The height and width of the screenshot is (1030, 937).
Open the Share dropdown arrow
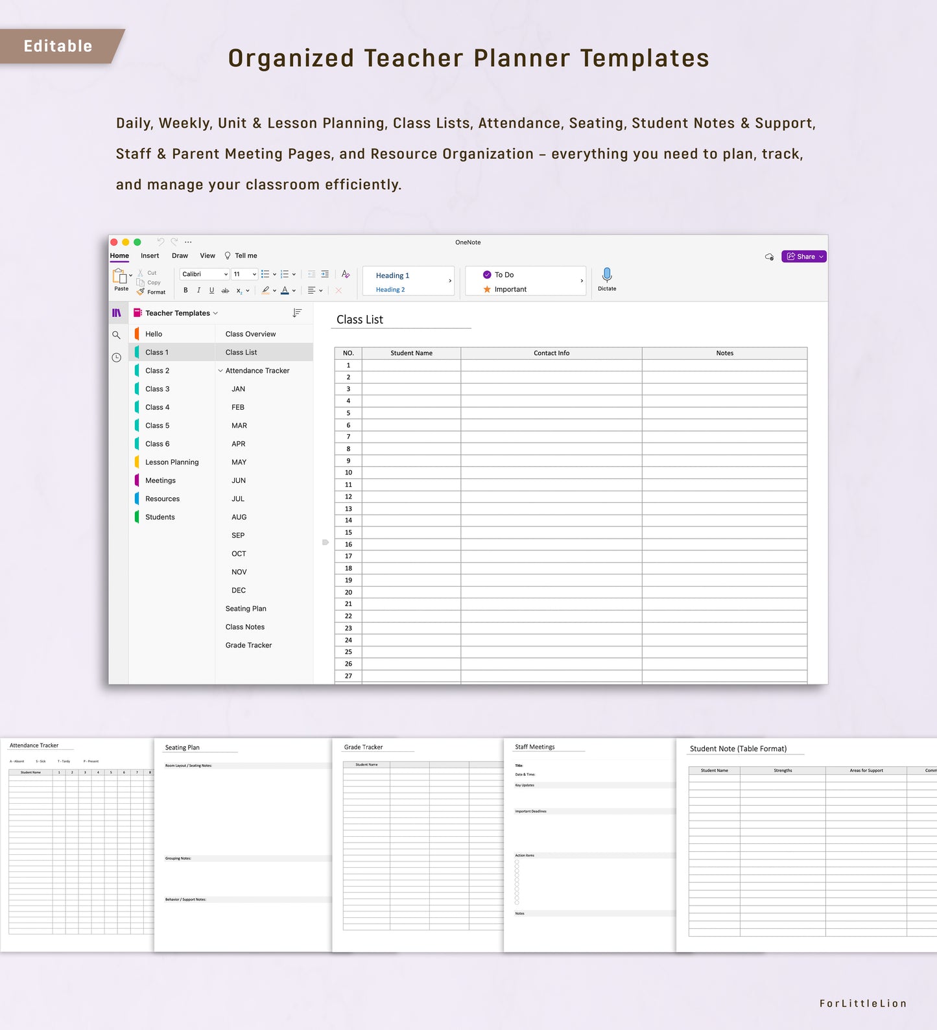click(x=821, y=257)
